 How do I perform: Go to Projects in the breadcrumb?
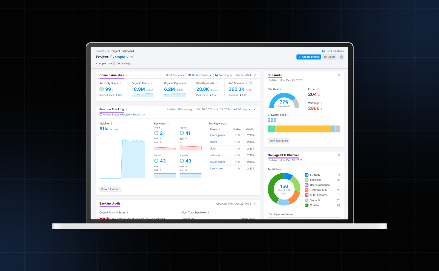[100, 51]
